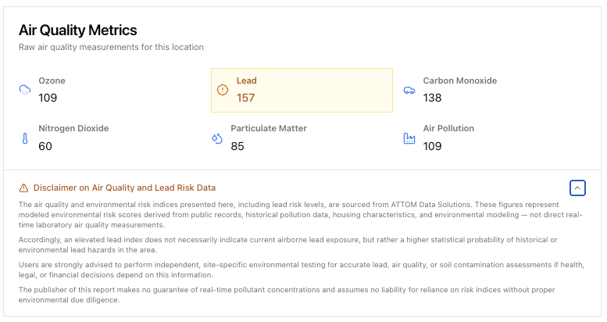Click the Lead value 157

coord(245,98)
